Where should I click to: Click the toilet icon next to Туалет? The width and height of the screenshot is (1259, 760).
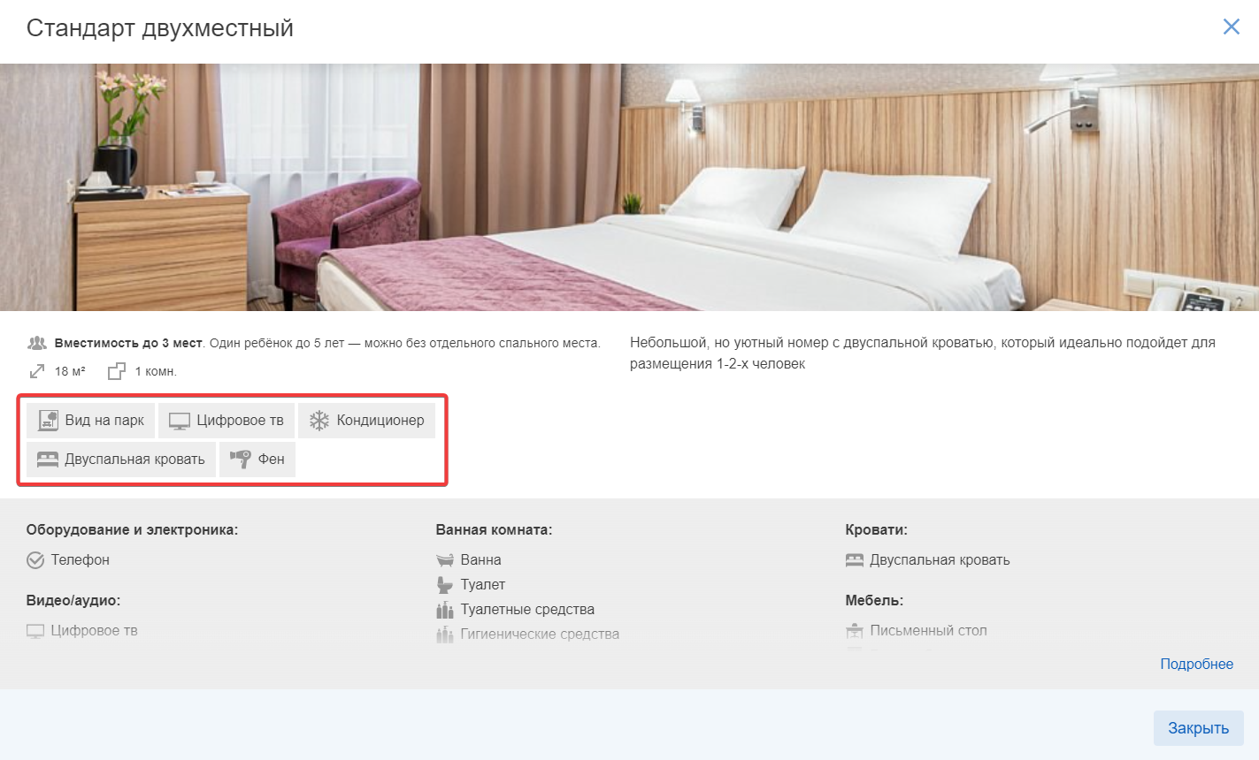(x=445, y=585)
